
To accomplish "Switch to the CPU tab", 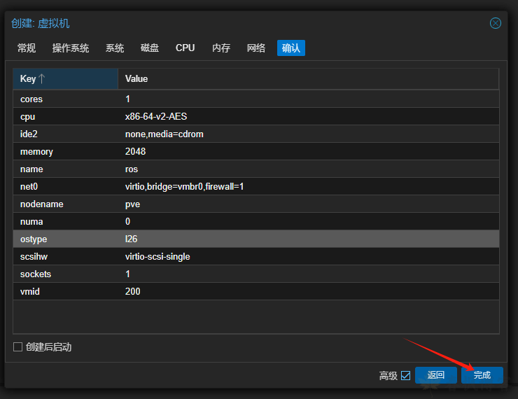I will coord(185,48).
